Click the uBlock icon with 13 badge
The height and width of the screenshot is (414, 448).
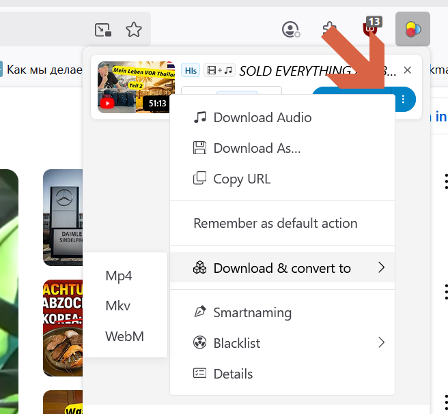pos(371,29)
